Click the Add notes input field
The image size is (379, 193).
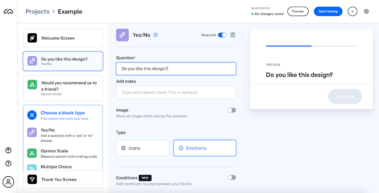pos(176,92)
